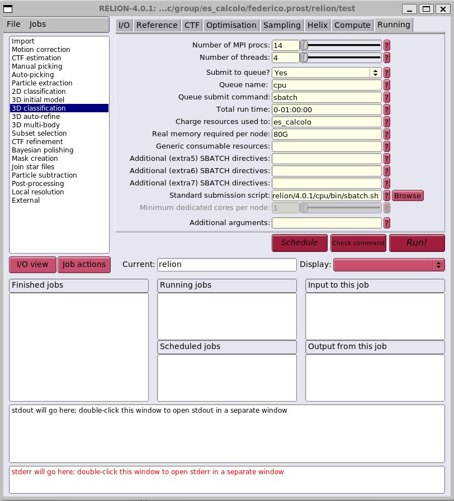Show help for Total run time
Screen dimensions: 454x501
(x=386, y=109)
